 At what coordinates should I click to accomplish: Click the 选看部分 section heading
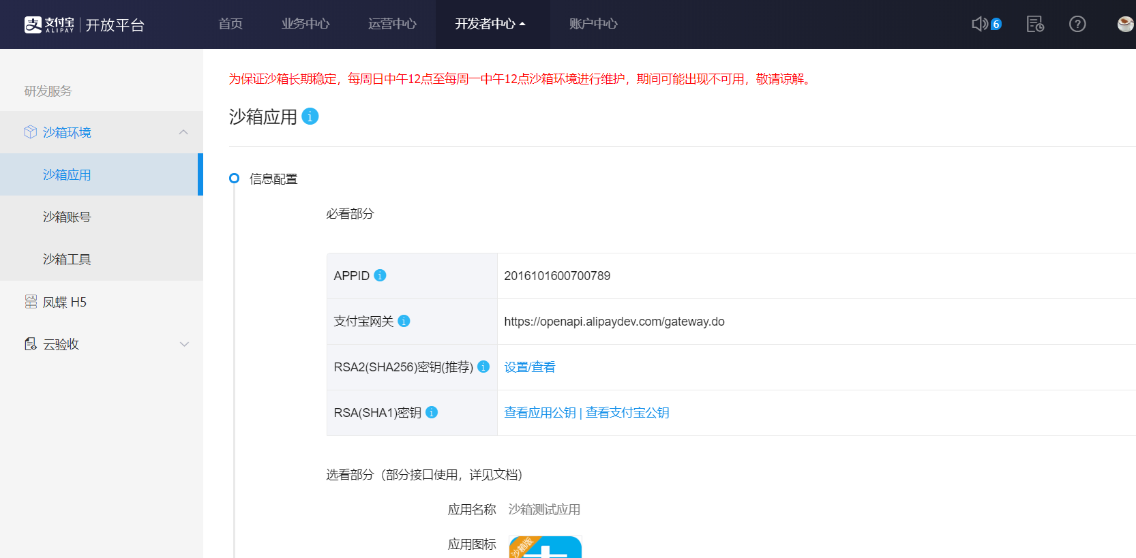click(x=424, y=474)
